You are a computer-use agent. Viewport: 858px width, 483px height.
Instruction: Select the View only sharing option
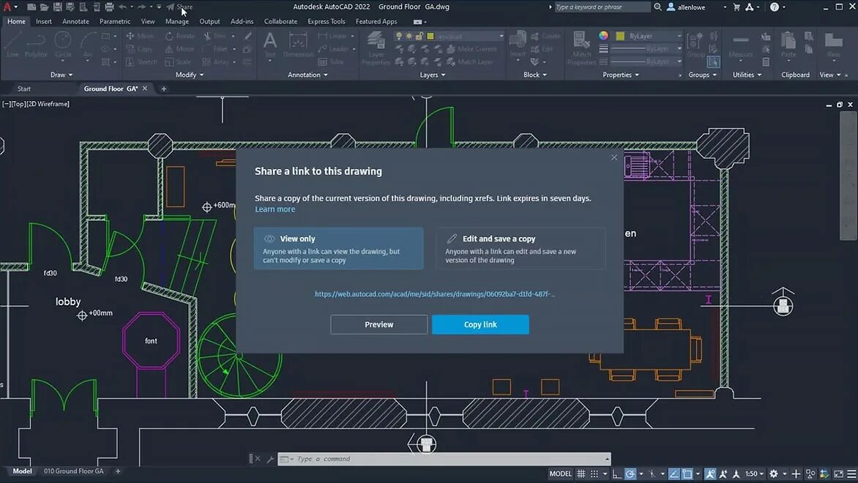point(338,248)
